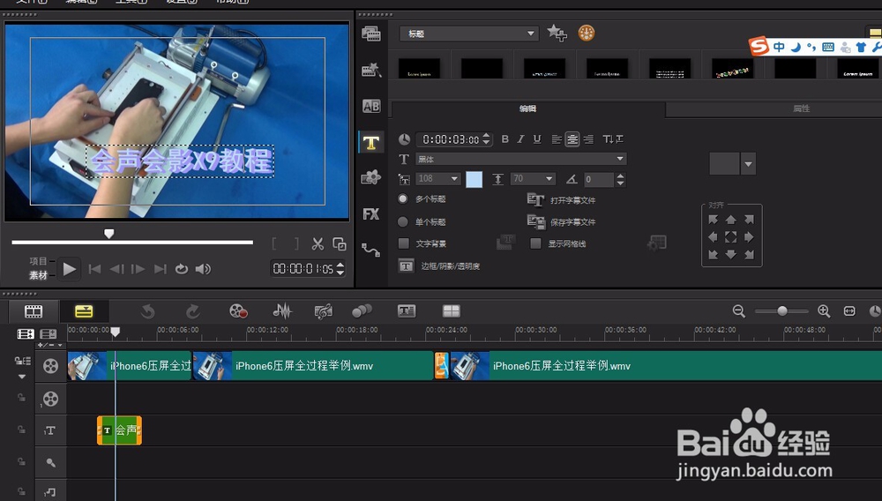Adjust rotation angle stepper arrows
The image size is (882, 501).
coord(620,179)
